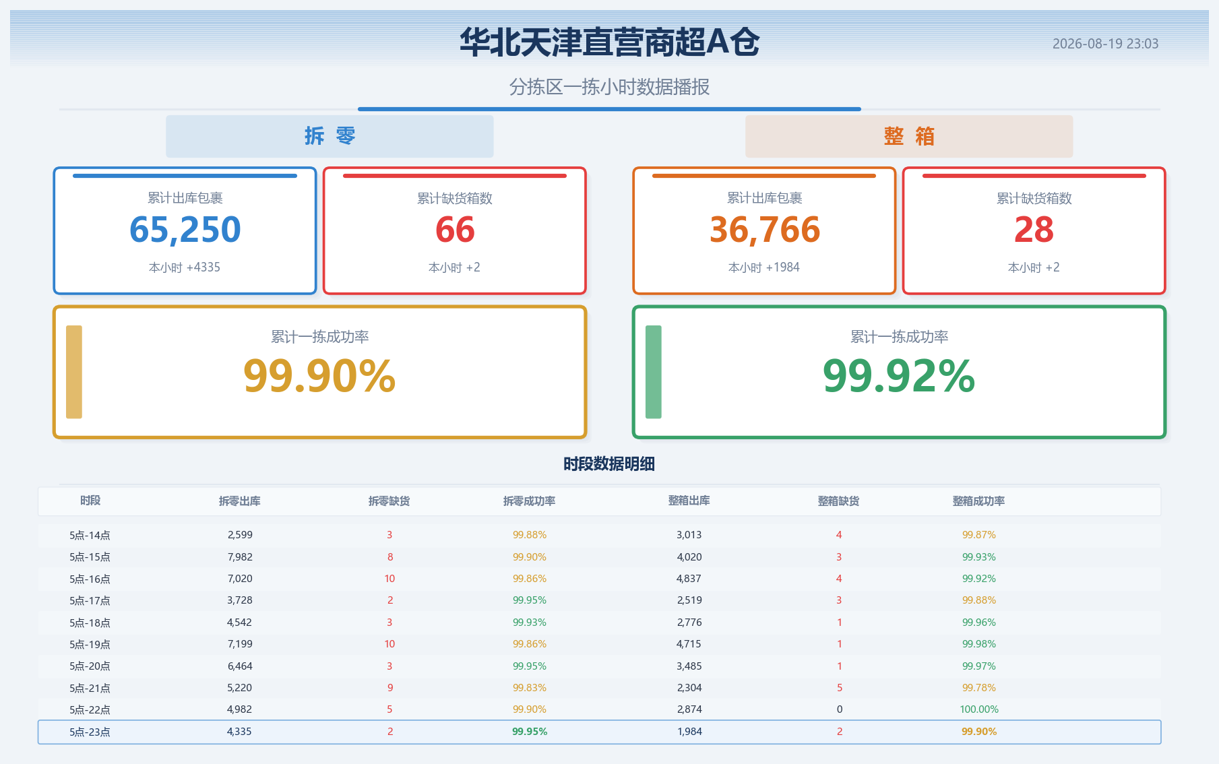Viewport: 1219px width, 764px height.
Task: Click the 整箱 section header
Action: point(909,136)
